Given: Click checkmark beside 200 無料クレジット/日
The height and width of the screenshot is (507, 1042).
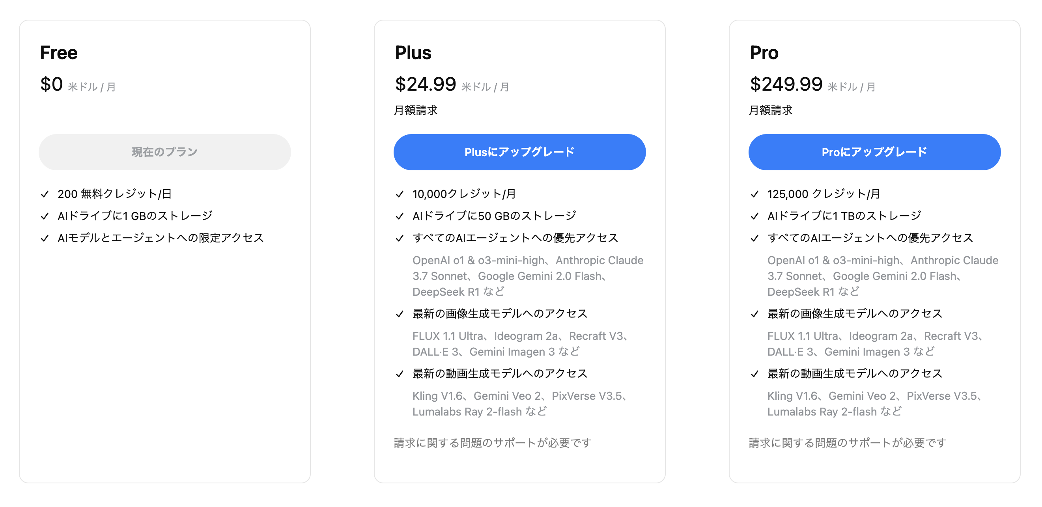Looking at the screenshot, I should click(x=45, y=194).
